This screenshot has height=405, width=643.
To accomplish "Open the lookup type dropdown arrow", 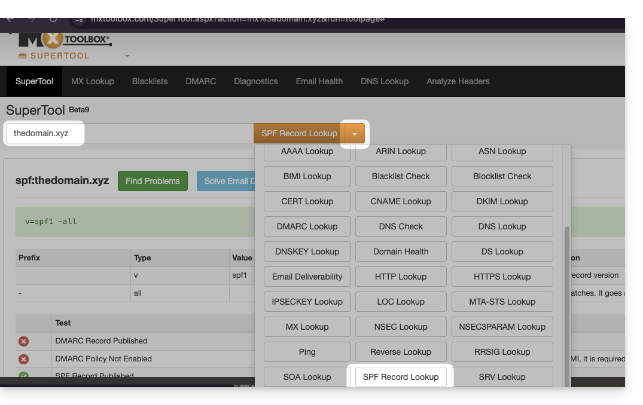I will click(x=354, y=134).
